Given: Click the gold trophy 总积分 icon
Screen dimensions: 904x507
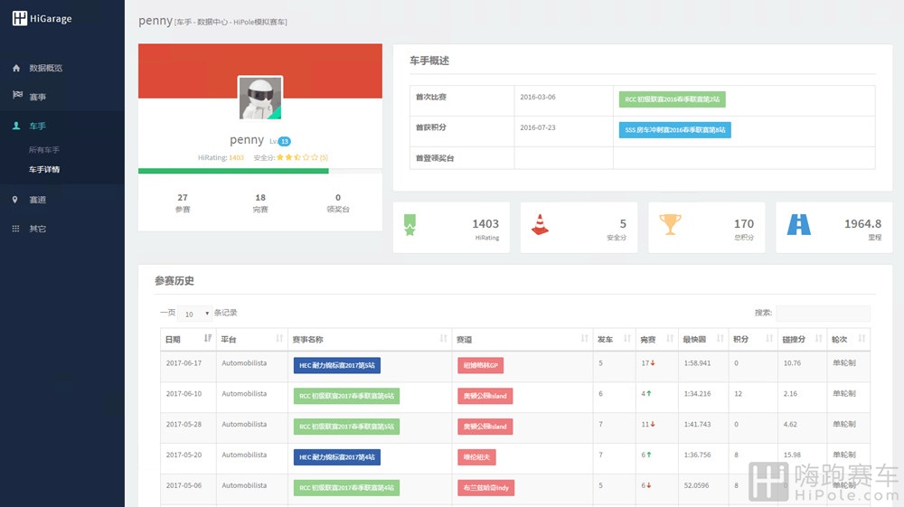Looking at the screenshot, I should click(x=670, y=224).
